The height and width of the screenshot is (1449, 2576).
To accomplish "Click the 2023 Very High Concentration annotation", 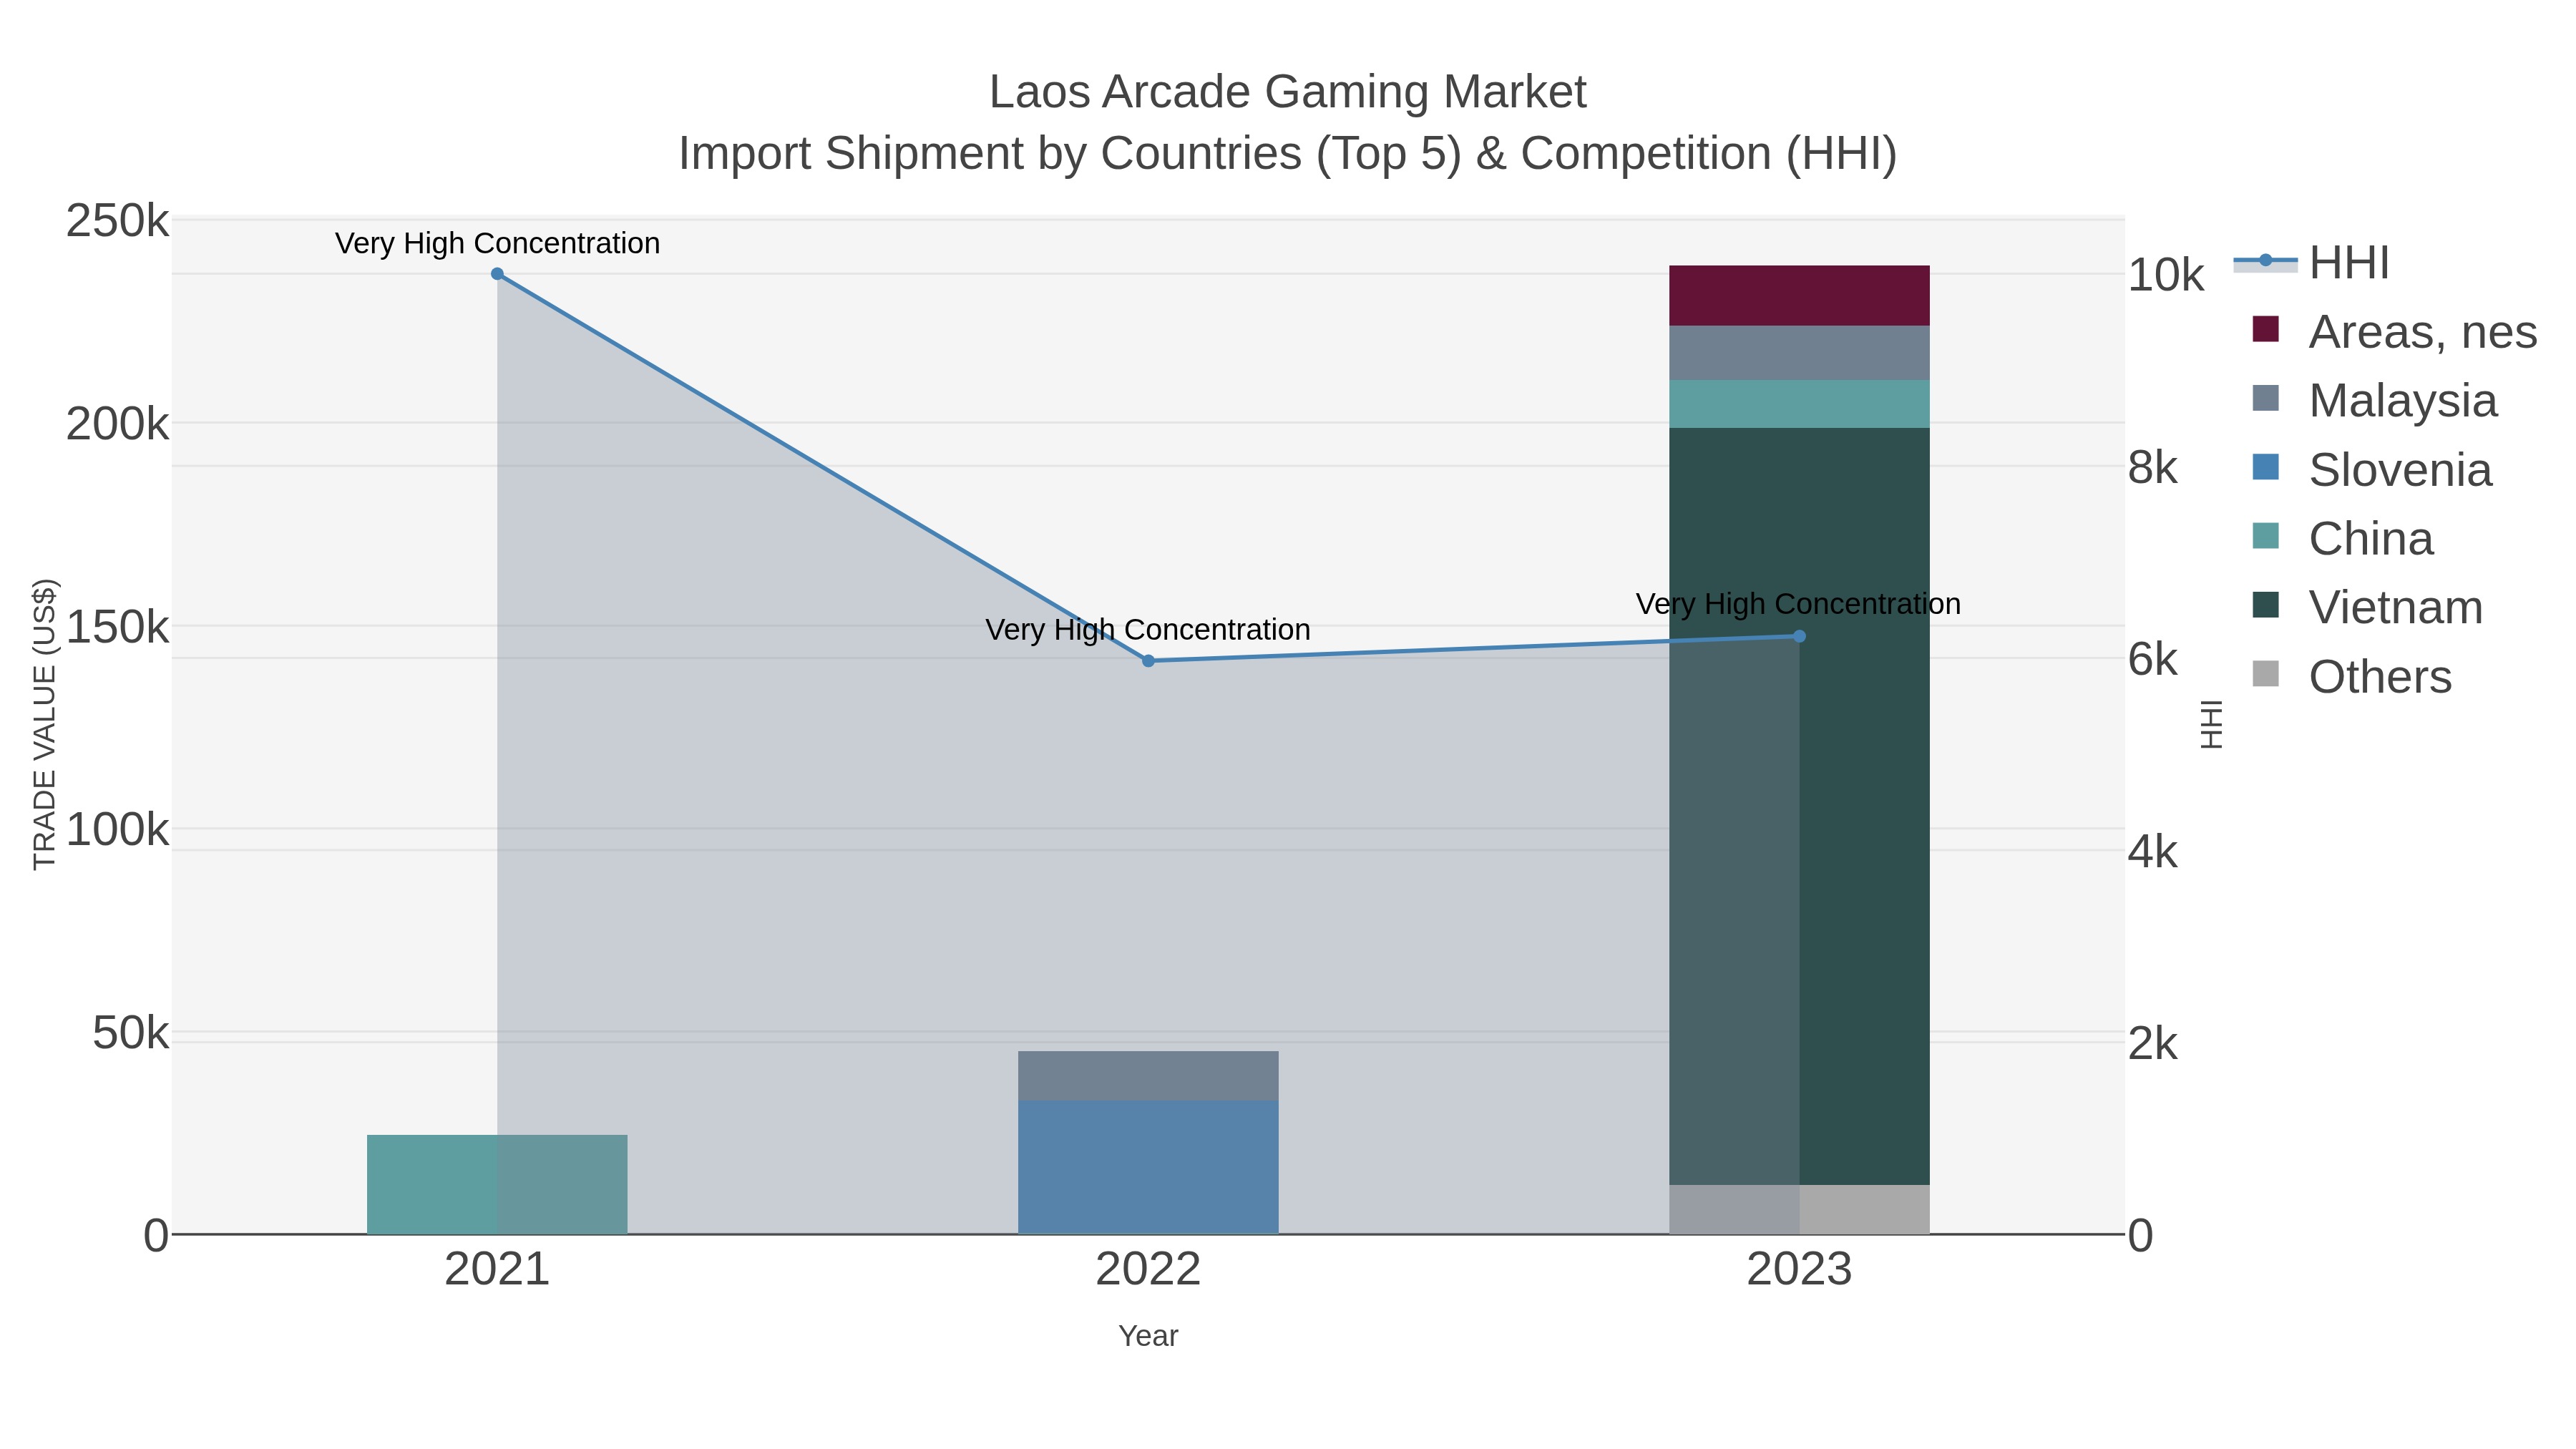I will pyautogui.click(x=1798, y=604).
